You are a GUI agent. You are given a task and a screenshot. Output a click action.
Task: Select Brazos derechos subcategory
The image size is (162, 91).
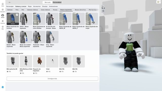pyautogui.click(x=80, y=10)
